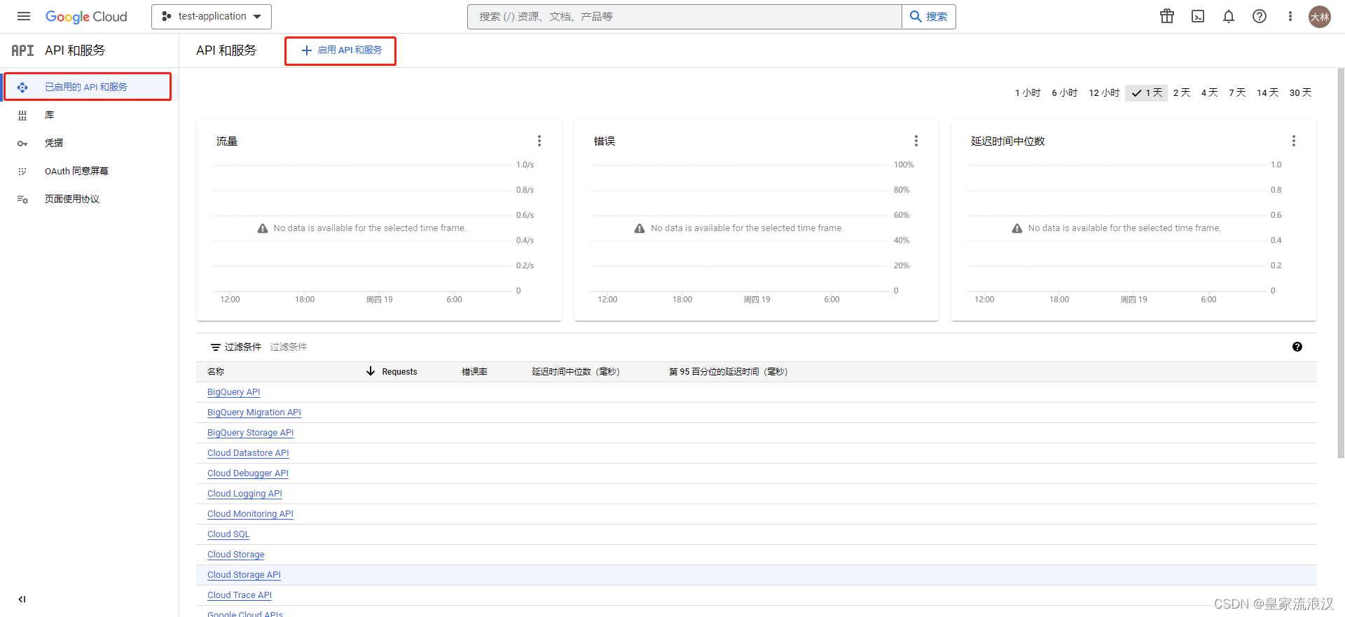Click the page vertical scrollbar

(1341, 263)
